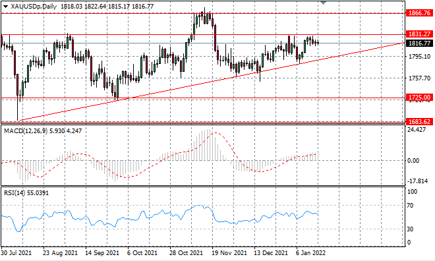Screen dimensions: 435x261
Task: Click the 13 Dec 2021 date label
Action: click(271, 253)
